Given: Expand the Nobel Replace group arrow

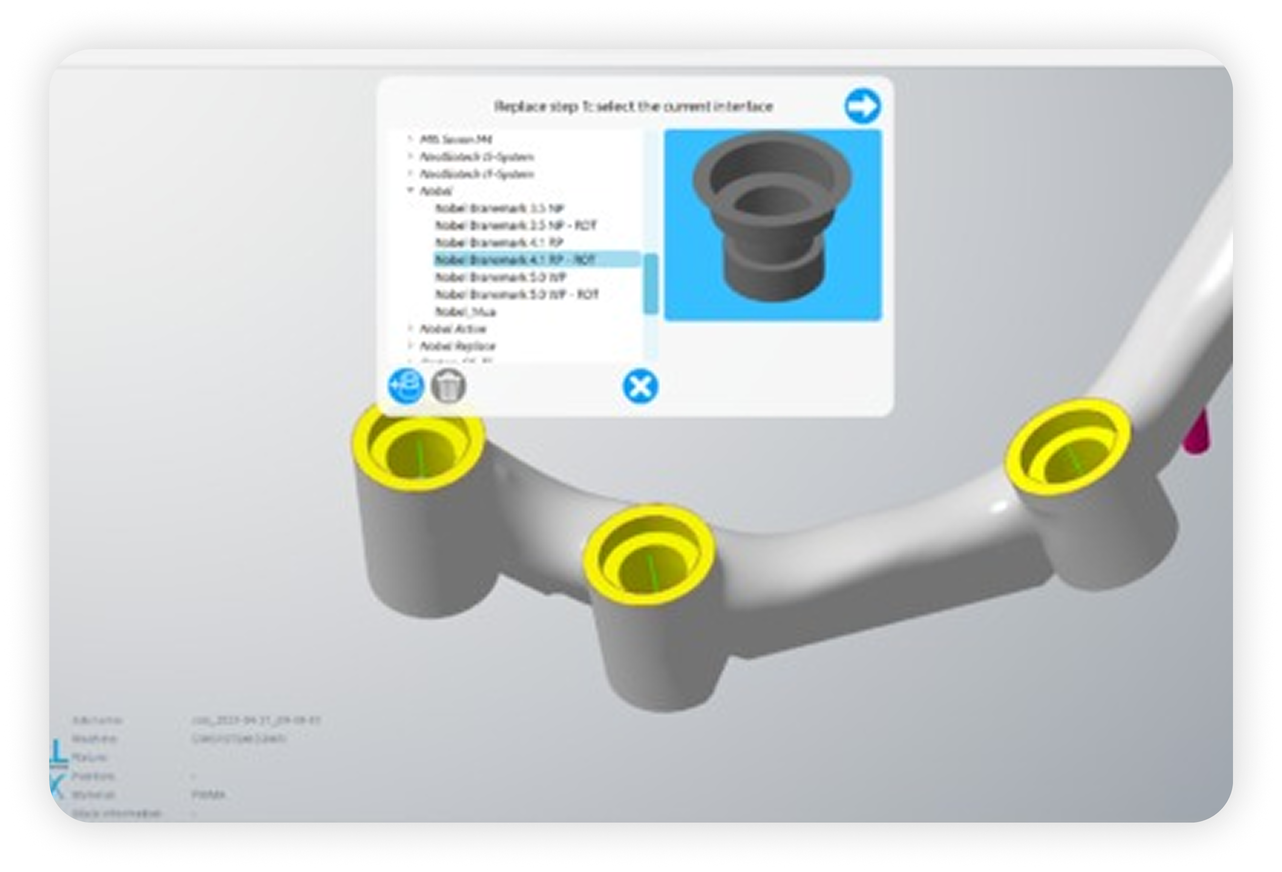Looking at the screenshot, I should click(x=410, y=346).
